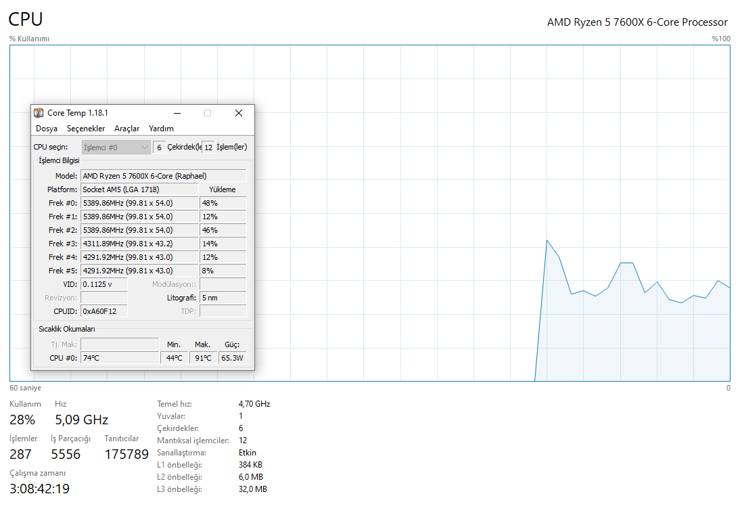Screen dimensions: 742x517
Task: Click the Hız value 5,09 GHz
Action: [81, 420]
